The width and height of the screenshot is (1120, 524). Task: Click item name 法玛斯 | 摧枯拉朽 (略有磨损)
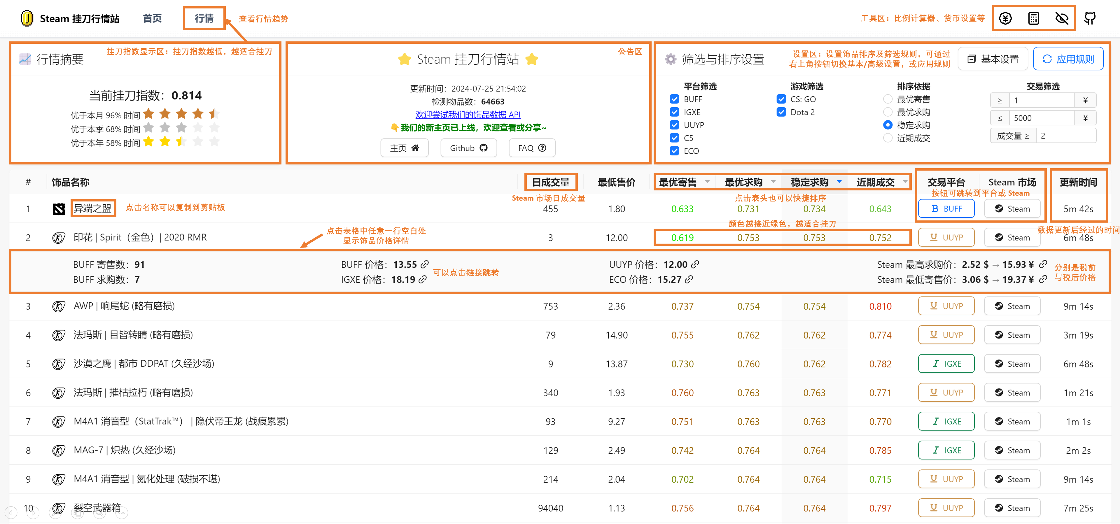133,393
